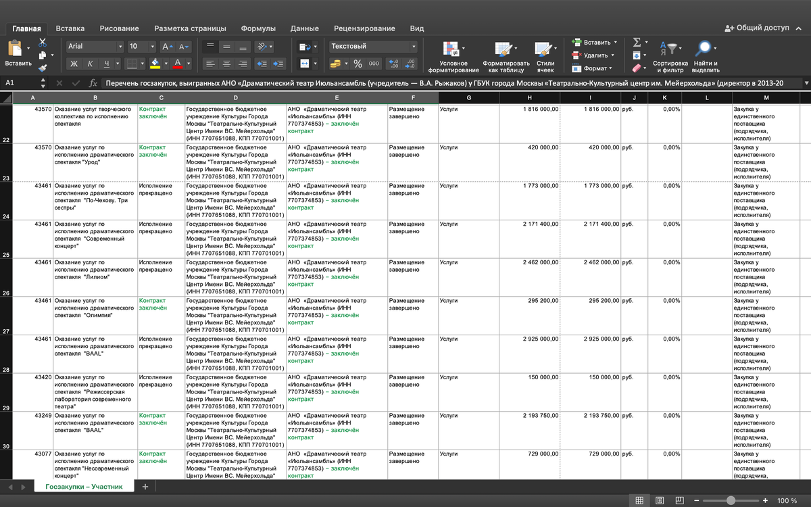811x507 pixels.
Task: Align cell content to bottom
Action: pyautogui.click(x=243, y=47)
